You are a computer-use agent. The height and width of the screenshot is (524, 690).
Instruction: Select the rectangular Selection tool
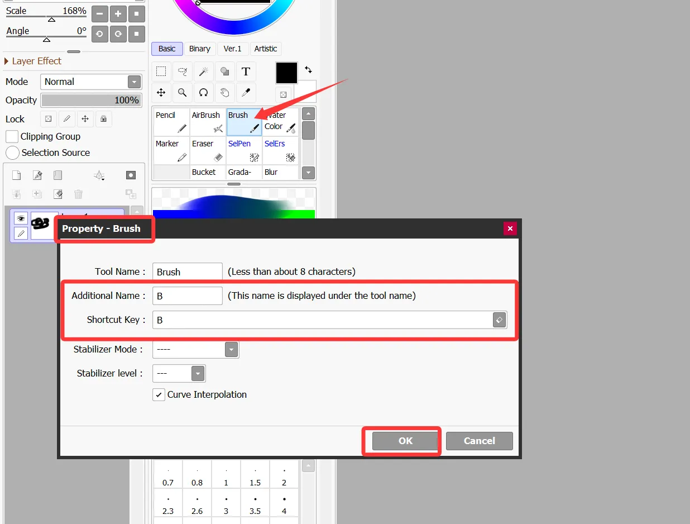[x=161, y=72]
